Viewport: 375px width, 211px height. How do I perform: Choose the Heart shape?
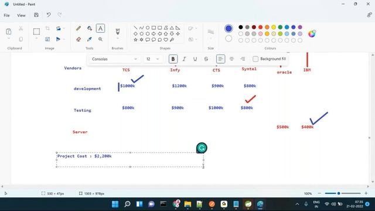(x=166, y=40)
